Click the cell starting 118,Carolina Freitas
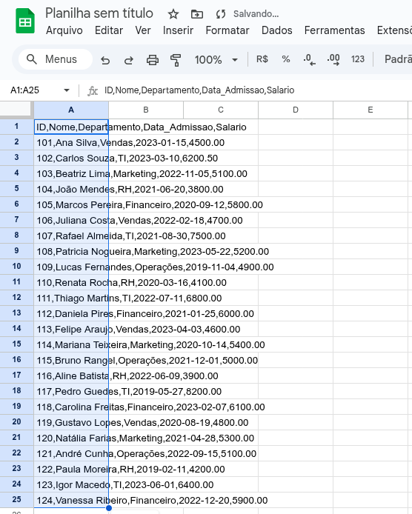This screenshot has height=514, width=412. point(71,407)
